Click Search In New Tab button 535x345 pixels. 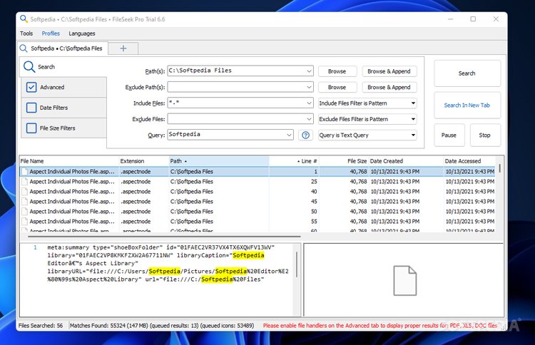467,105
